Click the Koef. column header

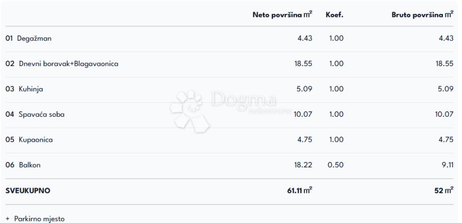(334, 15)
